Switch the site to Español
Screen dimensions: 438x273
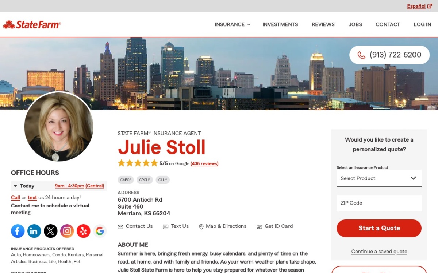pyautogui.click(x=416, y=6)
